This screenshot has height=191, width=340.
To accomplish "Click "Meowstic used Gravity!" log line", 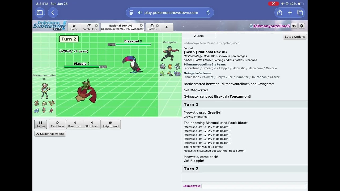I will [203, 112].
